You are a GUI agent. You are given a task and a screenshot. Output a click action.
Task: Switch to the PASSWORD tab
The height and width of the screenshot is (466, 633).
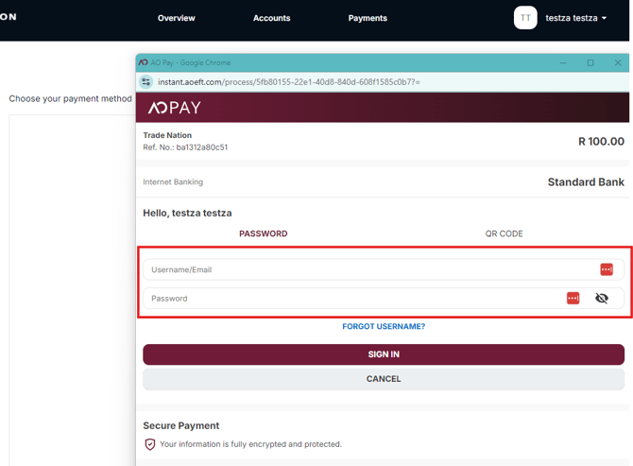[264, 233]
